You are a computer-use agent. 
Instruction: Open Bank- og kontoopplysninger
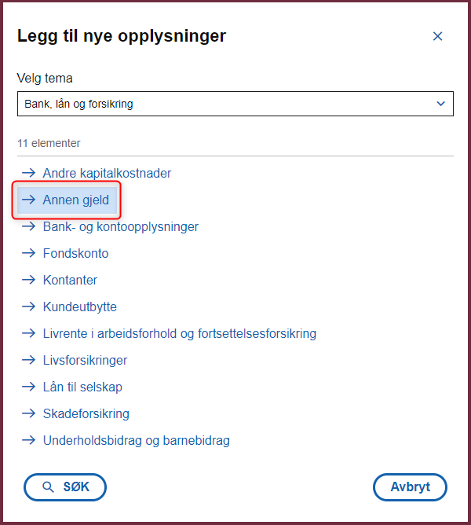120,226
